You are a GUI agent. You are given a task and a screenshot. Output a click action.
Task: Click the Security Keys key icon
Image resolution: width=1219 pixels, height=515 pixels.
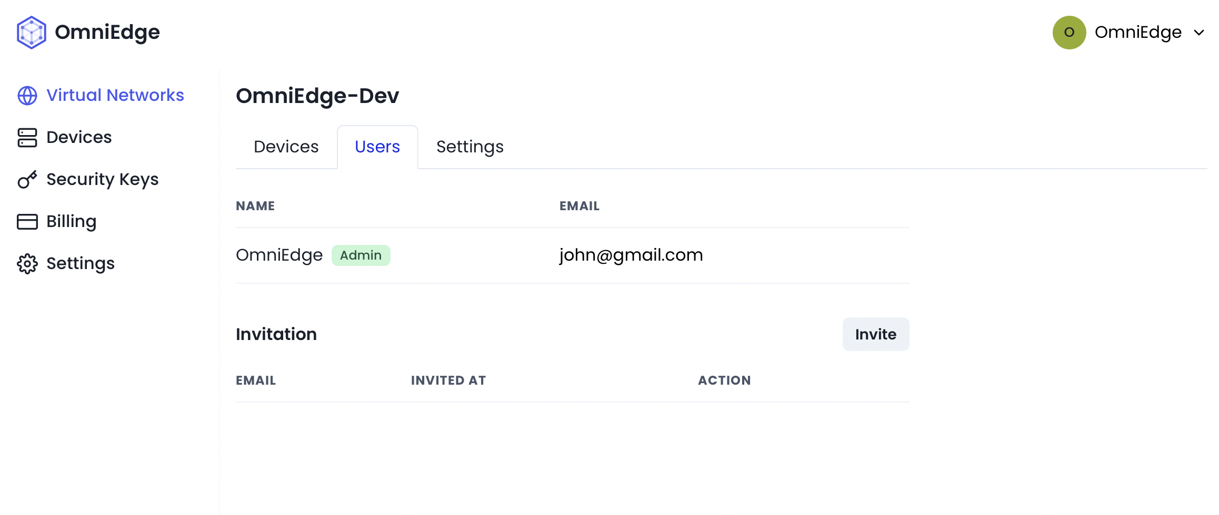tap(27, 180)
